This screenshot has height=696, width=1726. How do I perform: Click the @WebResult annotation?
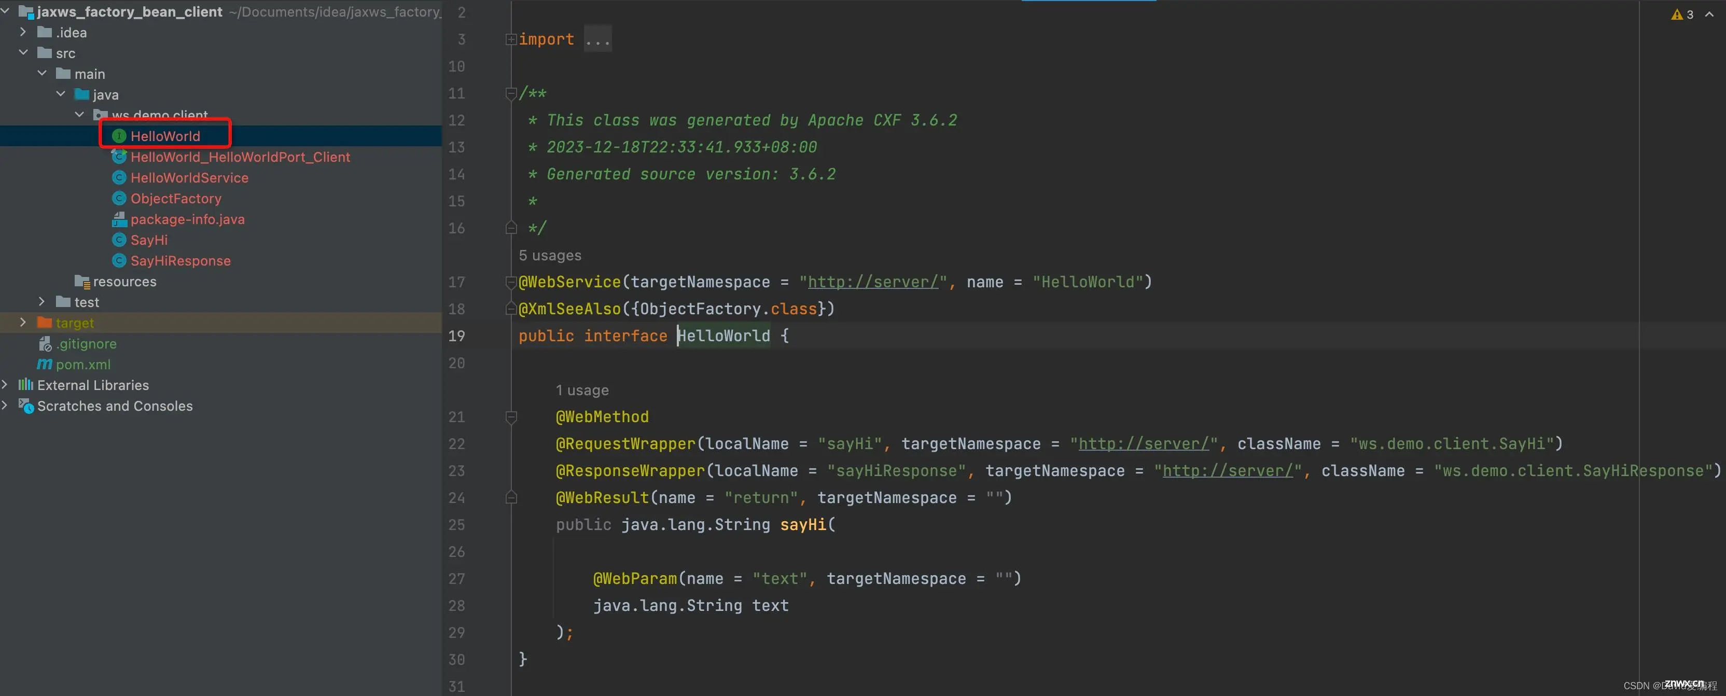(x=602, y=498)
